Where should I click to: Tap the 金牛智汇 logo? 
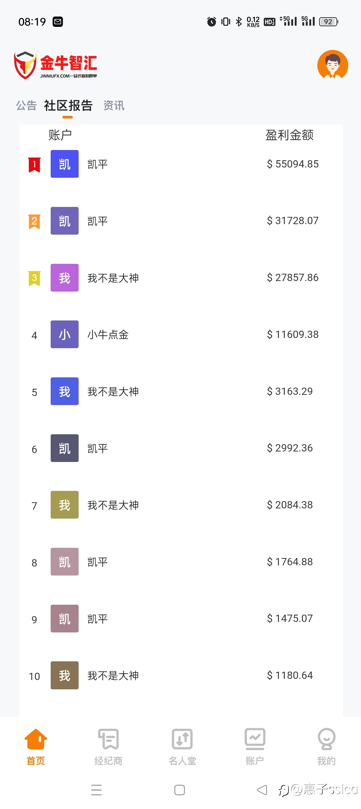pos(55,65)
